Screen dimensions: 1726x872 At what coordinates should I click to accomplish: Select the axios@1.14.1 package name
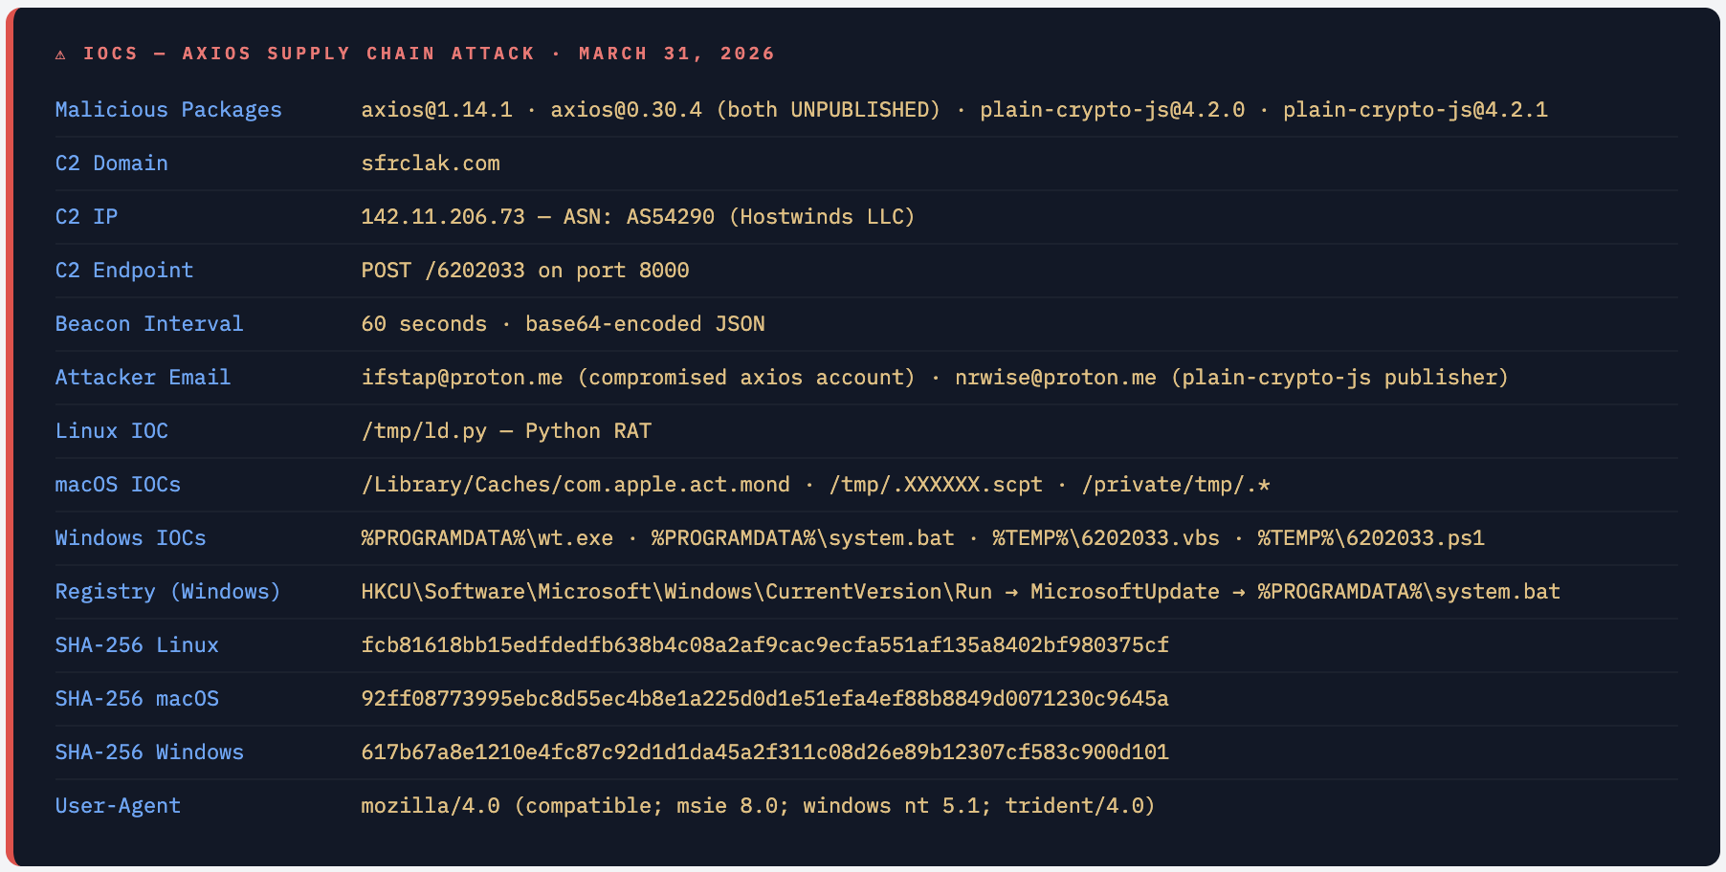(435, 109)
